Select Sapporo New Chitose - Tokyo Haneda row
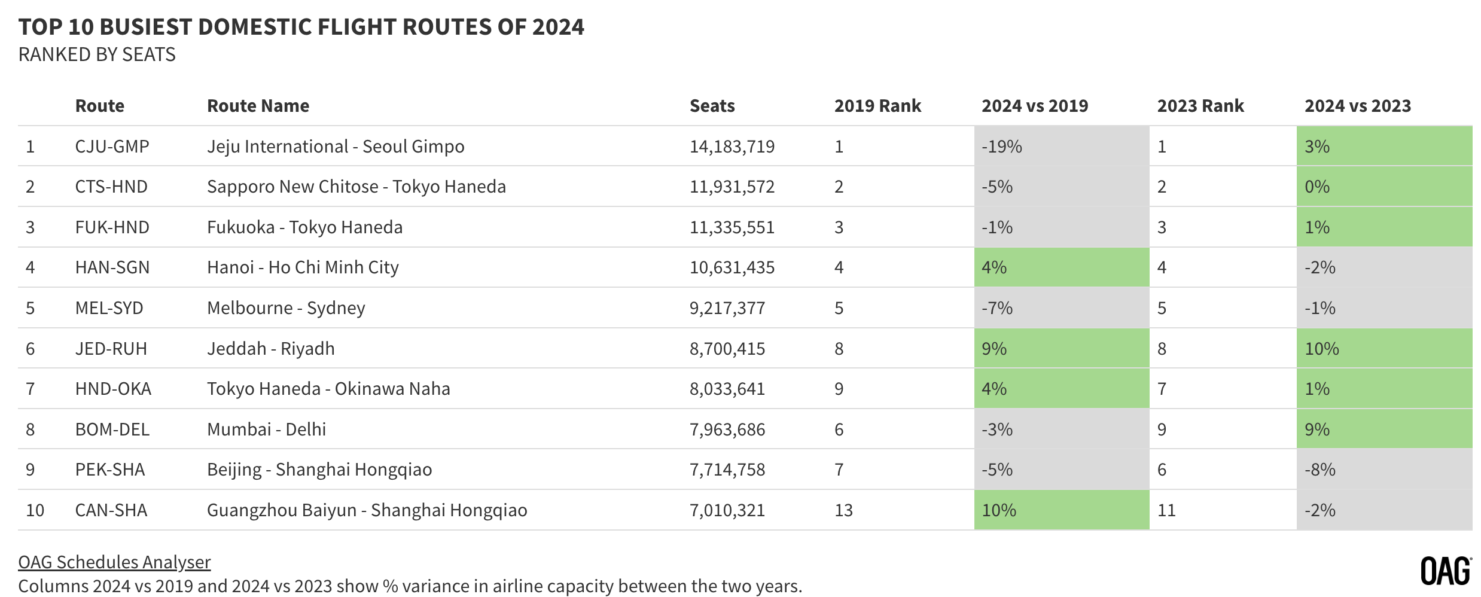Screen dimensions: 1481x597 (x=745, y=187)
